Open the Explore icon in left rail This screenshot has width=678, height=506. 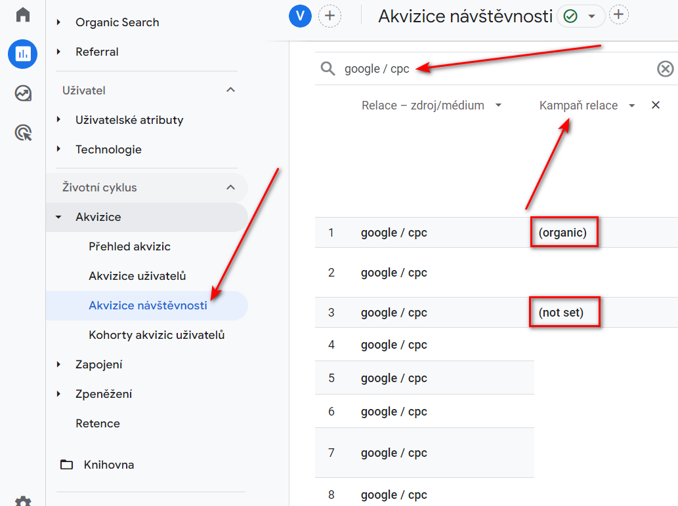click(23, 94)
